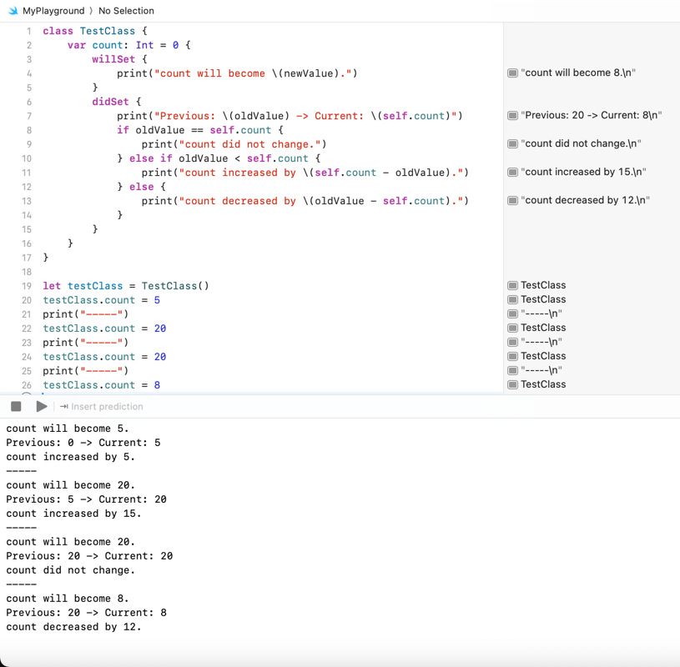Image resolution: width=680 pixels, height=667 pixels.
Task: Stop playground execution with the stop button
Action: coord(16,406)
